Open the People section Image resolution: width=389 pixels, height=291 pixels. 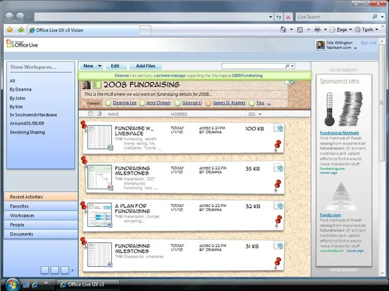click(x=41, y=225)
